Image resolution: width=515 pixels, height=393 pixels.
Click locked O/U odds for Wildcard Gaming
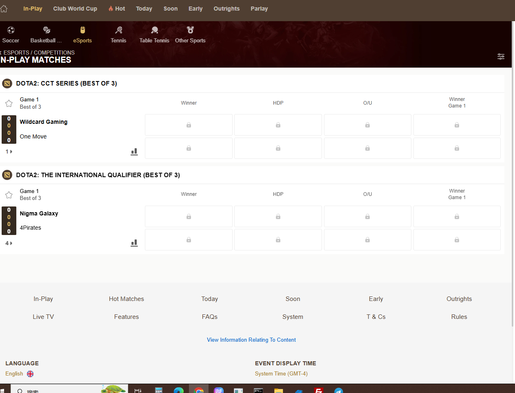point(367,125)
